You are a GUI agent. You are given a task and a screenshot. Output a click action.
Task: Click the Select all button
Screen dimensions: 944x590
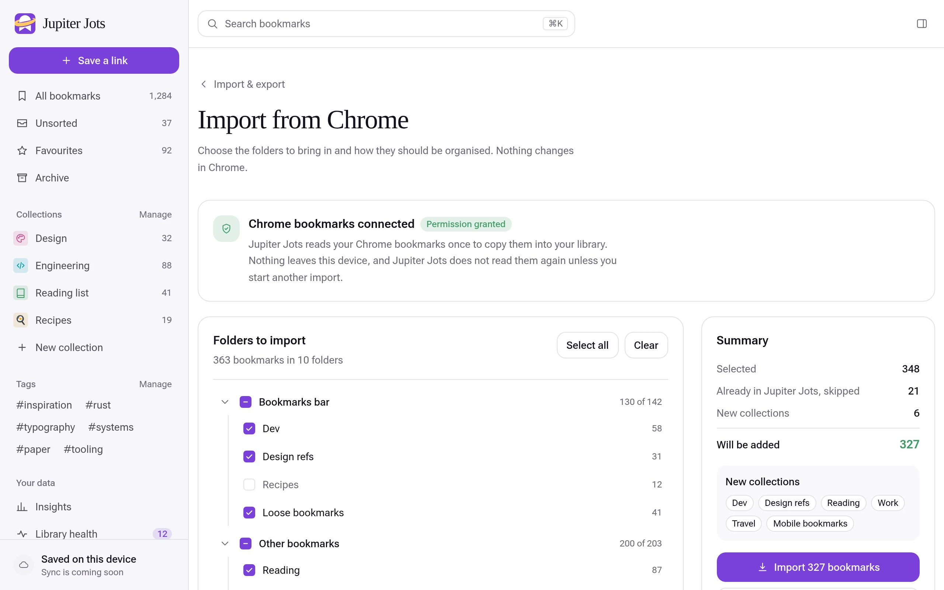pyautogui.click(x=587, y=346)
